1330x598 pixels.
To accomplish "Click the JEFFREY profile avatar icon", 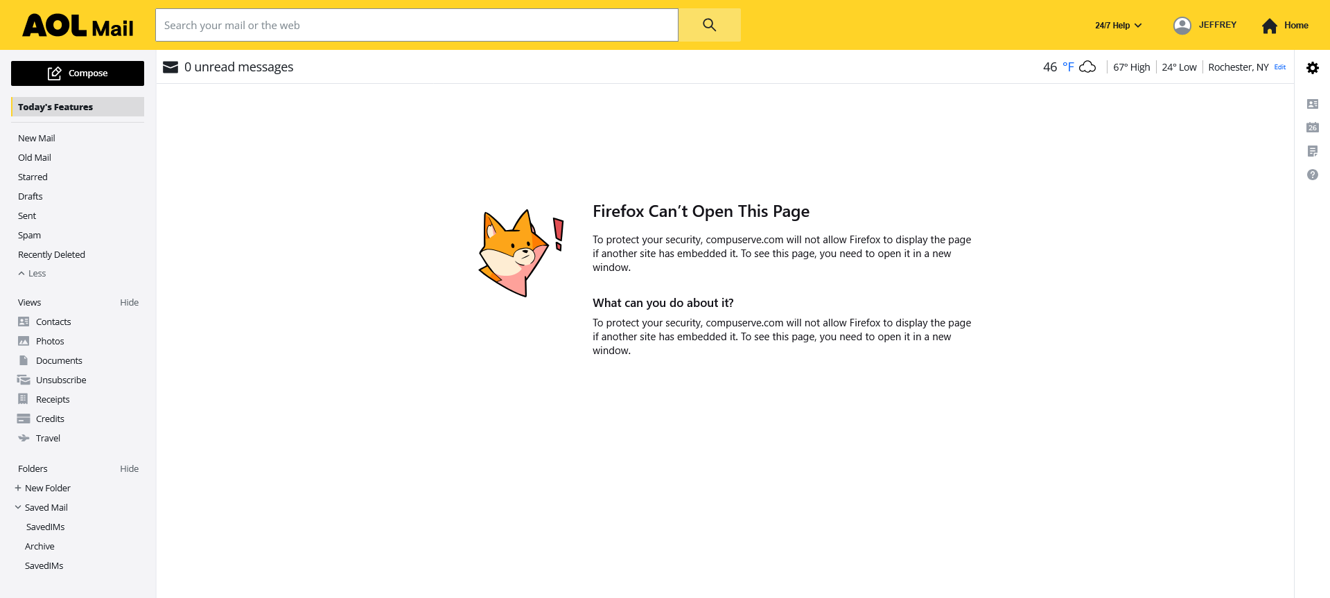I will (x=1182, y=26).
